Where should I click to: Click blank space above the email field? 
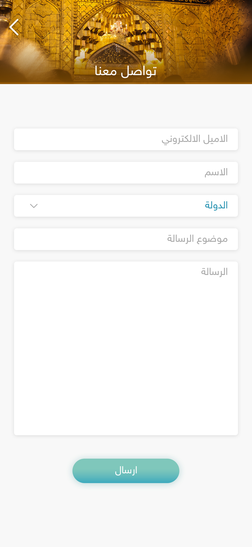(x=126, y=107)
